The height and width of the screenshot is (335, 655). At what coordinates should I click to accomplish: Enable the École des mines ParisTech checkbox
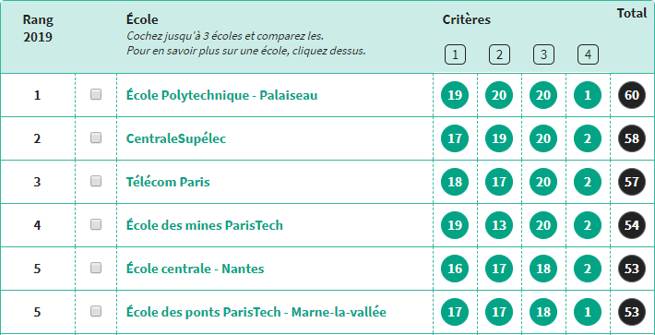[96, 224]
